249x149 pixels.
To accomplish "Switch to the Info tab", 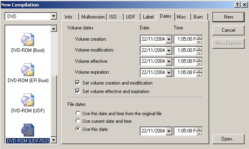I will tap(71, 17).
